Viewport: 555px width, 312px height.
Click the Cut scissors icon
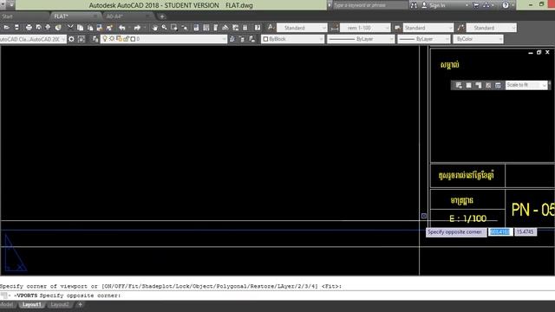click(x=70, y=28)
